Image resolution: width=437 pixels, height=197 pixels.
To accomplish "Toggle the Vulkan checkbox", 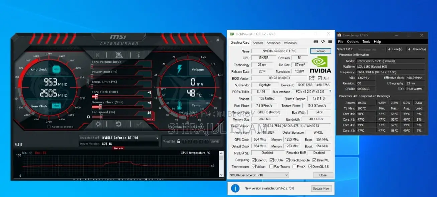I will tap(254, 166).
